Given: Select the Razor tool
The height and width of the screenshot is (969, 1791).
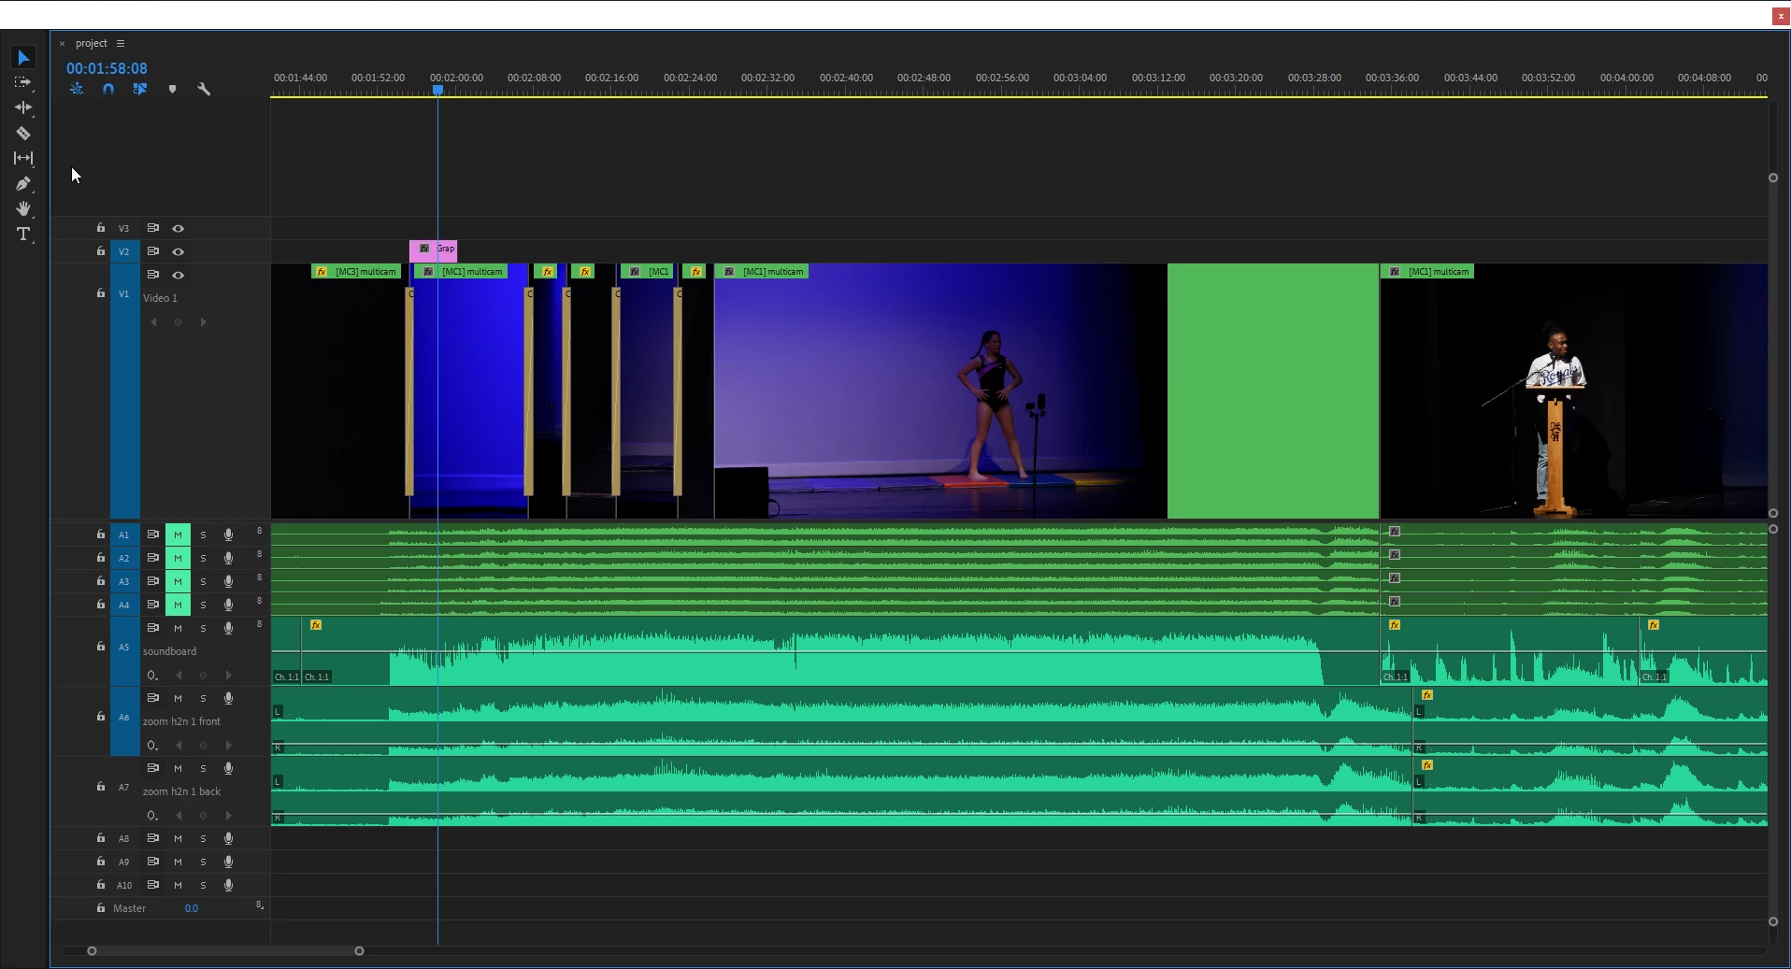Looking at the screenshot, I should coord(23,133).
